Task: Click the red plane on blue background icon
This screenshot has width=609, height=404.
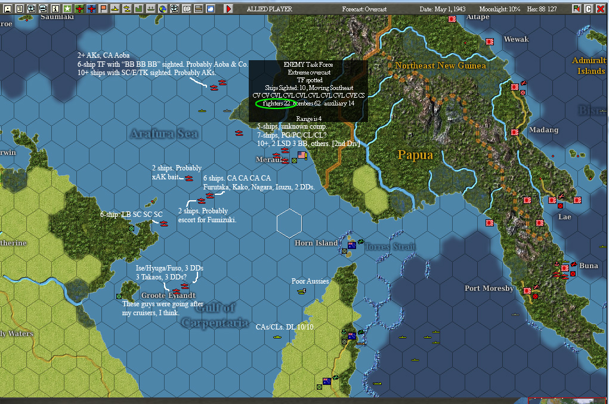Action: pyautogui.click(x=91, y=8)
